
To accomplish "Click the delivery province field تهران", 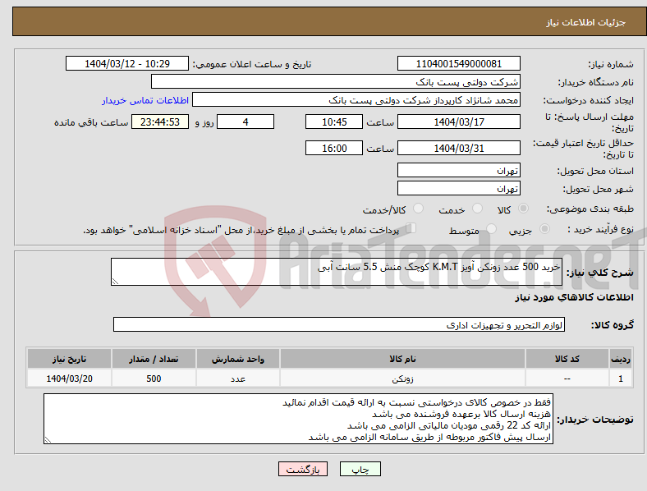I will (x=458, y=170).
